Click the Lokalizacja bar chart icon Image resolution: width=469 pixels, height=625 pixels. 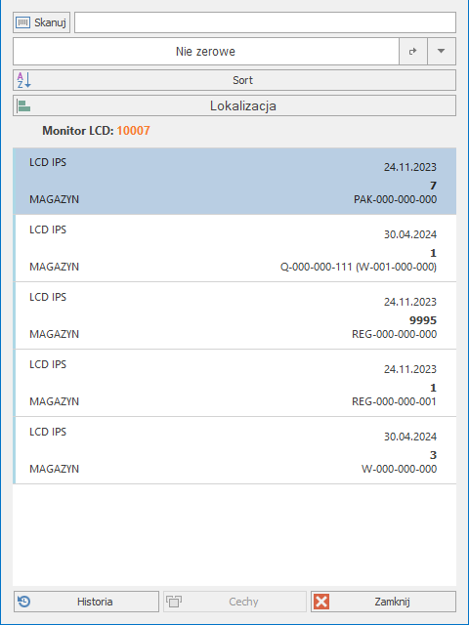pyautogui.click(x=23, y=106)
